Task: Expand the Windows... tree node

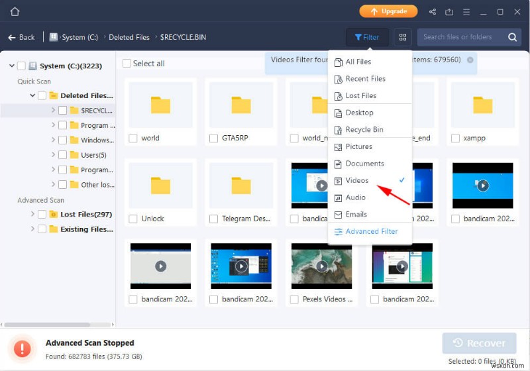Action: [53, 140]
